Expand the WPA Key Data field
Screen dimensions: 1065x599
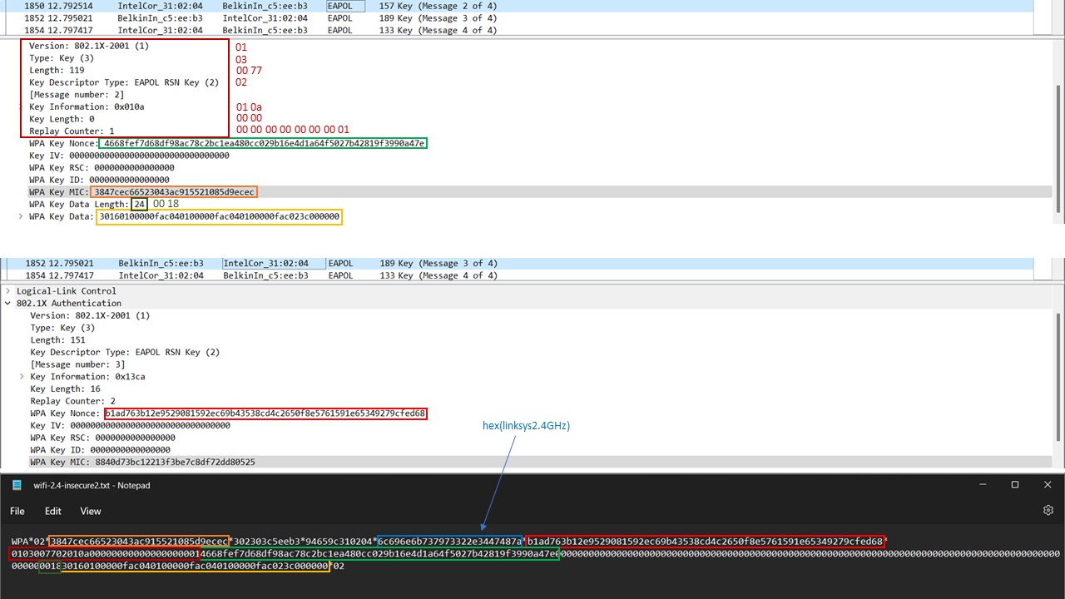[x=22, y=216]
